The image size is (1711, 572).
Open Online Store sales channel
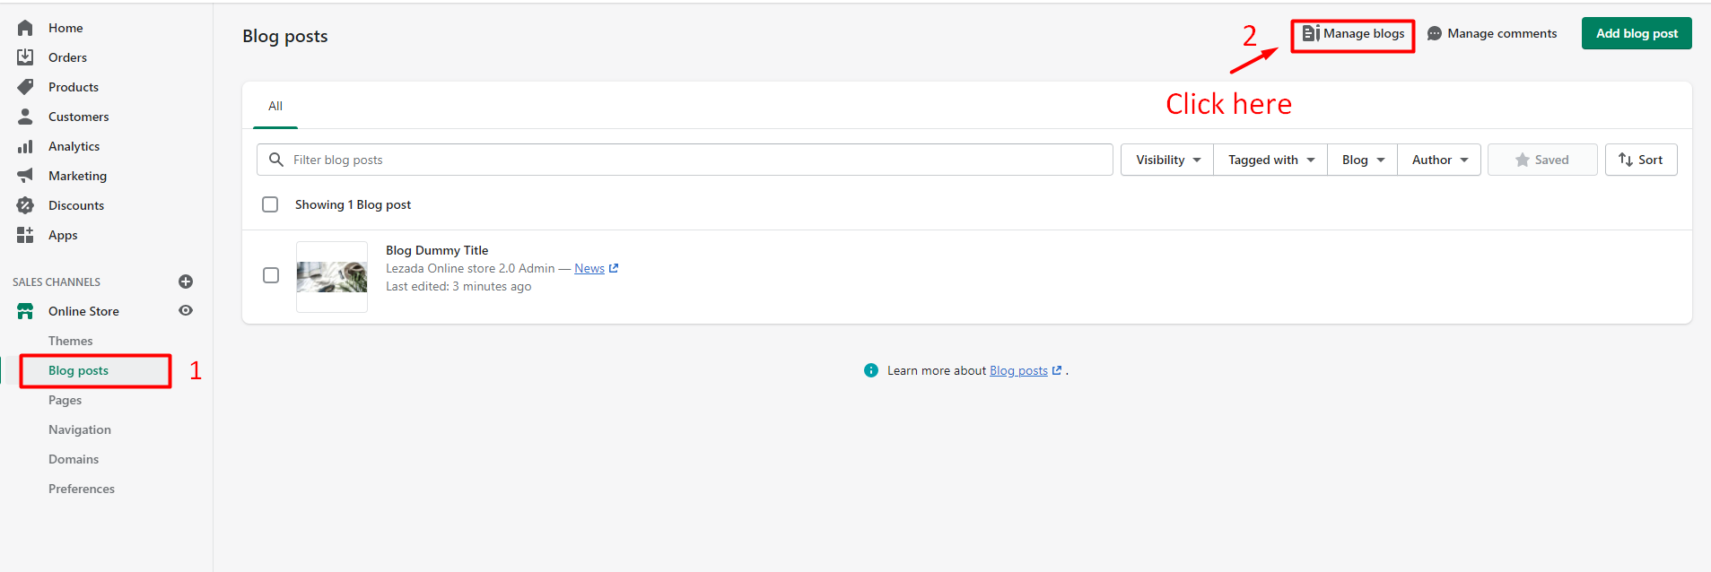(83, 311)
